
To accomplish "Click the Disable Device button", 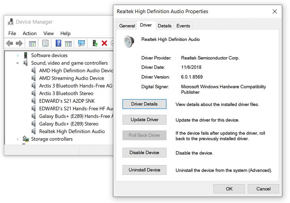I will (145, 152).
